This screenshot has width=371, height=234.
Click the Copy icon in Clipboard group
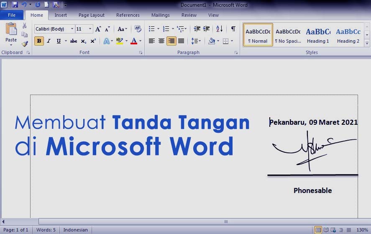point(24,35)
